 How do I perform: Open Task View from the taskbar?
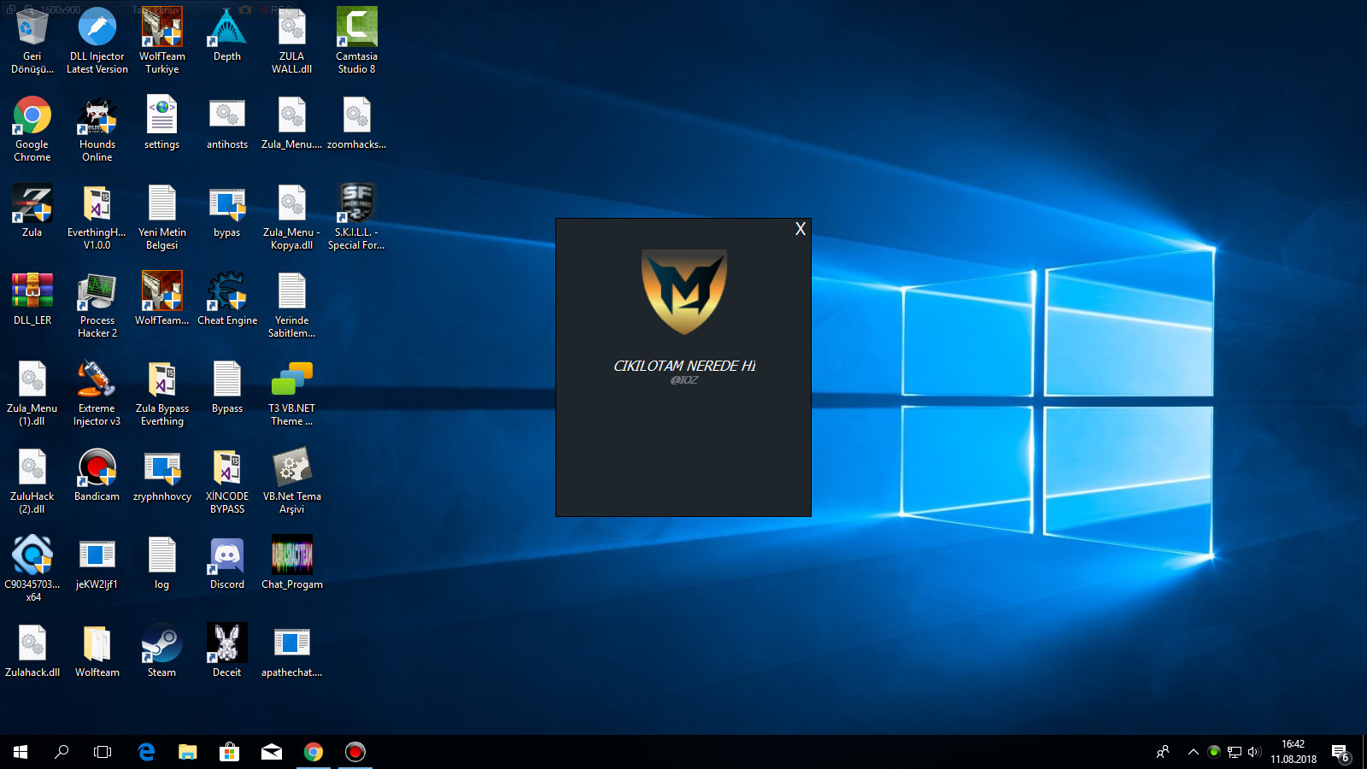(103, 752)
